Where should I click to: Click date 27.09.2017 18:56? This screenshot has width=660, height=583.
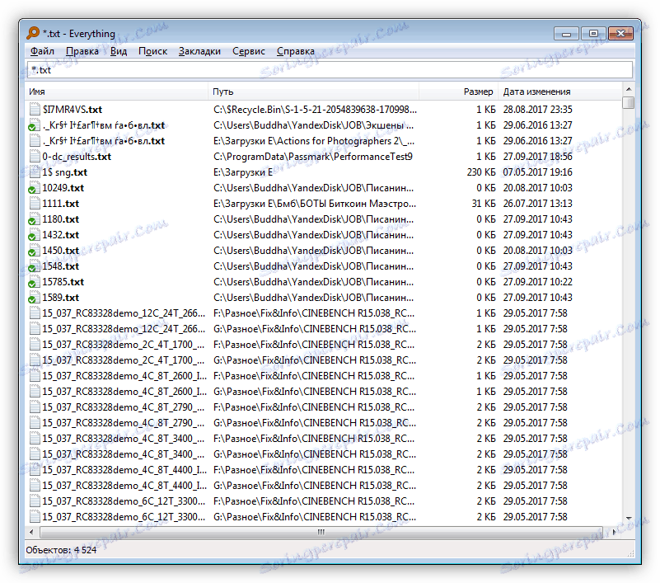[537, 157]
